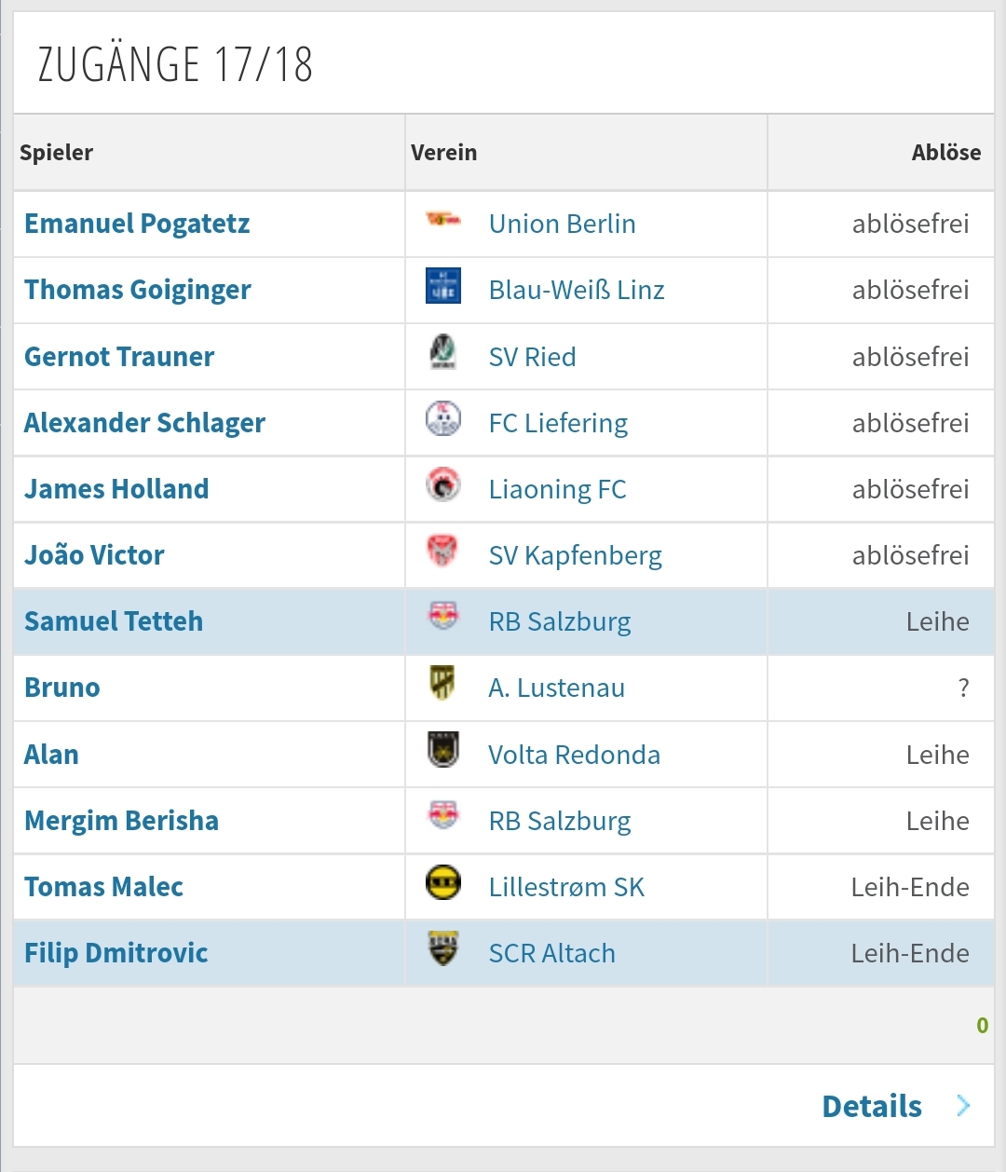1006x1172 pixels.
Task: Open Alexander Schlager player link
Action: (x=144, y=423)
